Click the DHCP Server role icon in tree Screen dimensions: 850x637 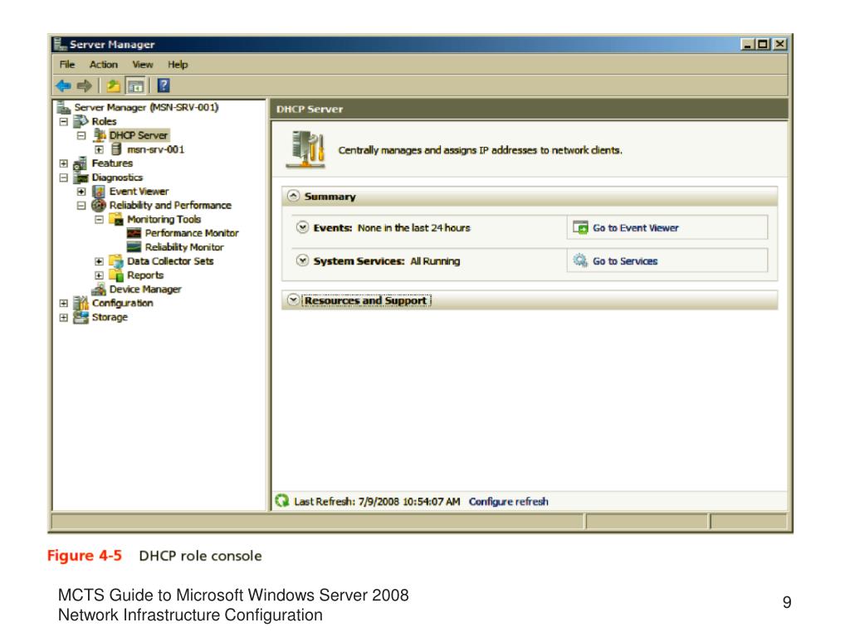100,135
